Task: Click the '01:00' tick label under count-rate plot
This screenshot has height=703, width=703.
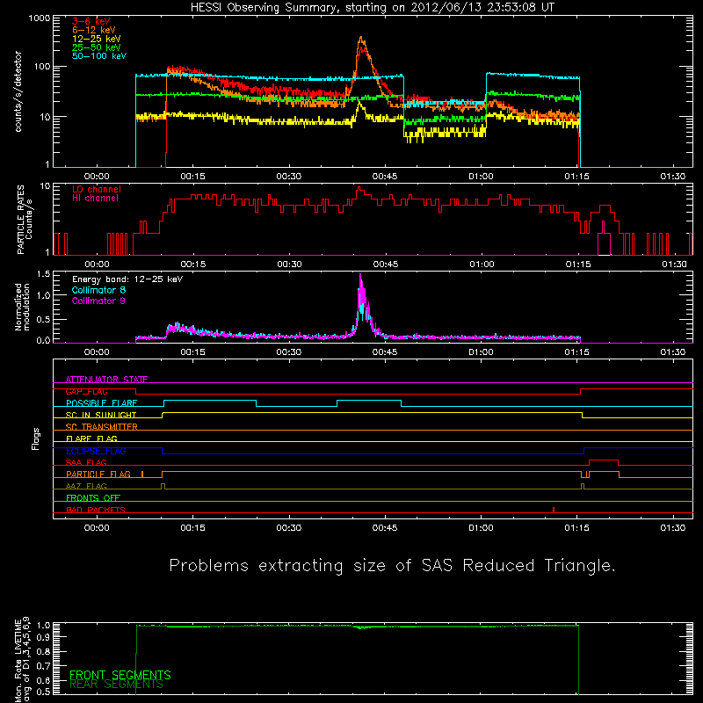Action: (481, 177)
